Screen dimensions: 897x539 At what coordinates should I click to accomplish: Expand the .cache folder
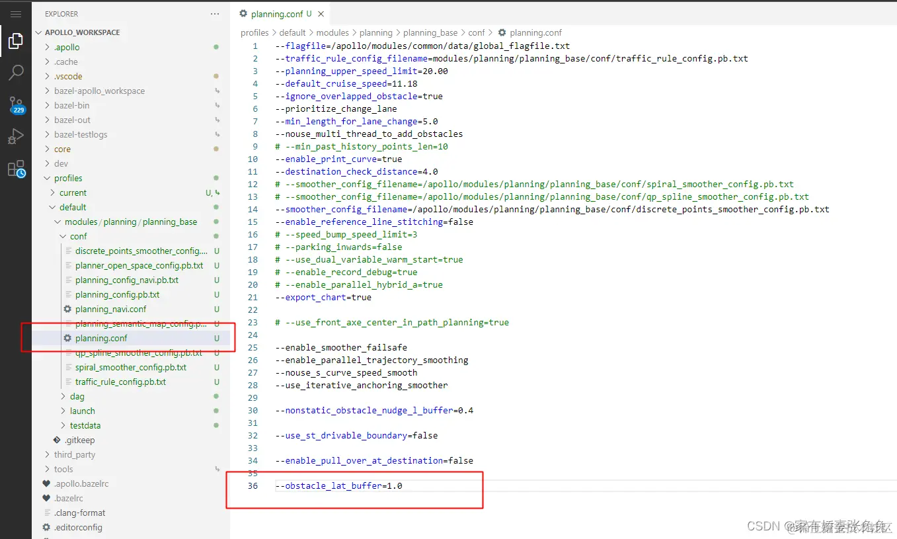(66, 62)
